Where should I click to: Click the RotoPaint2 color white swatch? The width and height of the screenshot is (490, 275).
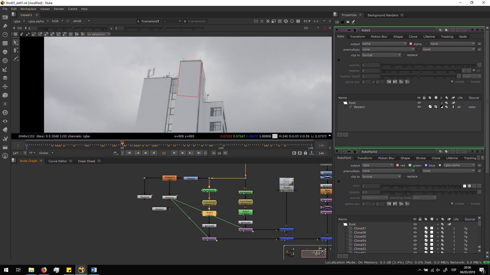[464, 186]
